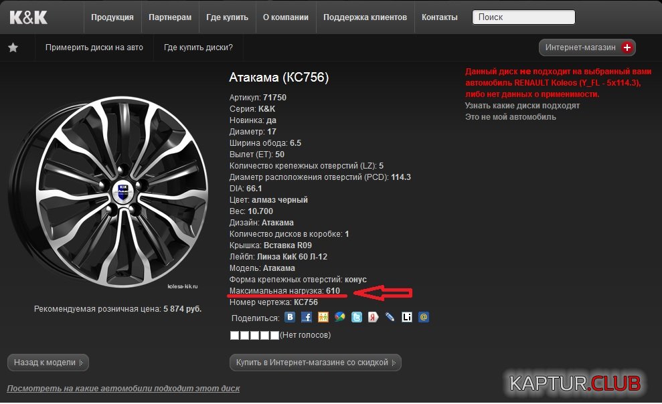The height and width of the screenshot is (404, 662).
Task: Click the Диаметр: 17 line
Action: point(252,132)
